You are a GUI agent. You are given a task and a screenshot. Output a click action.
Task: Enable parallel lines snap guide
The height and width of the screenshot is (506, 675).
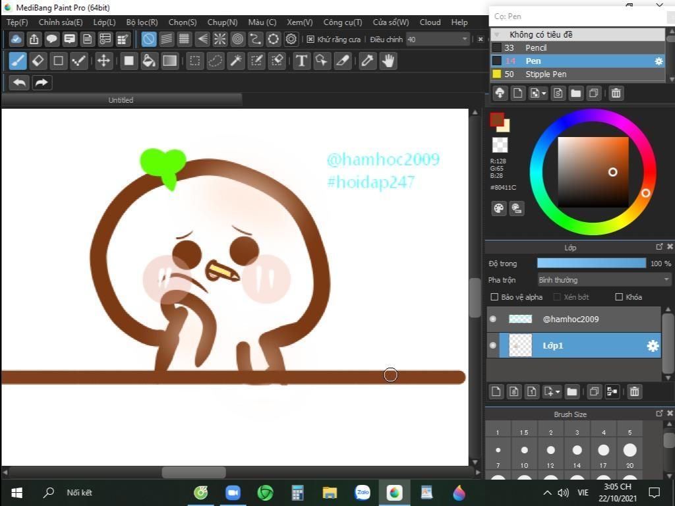pyautogui.click(x=167, y=39)
